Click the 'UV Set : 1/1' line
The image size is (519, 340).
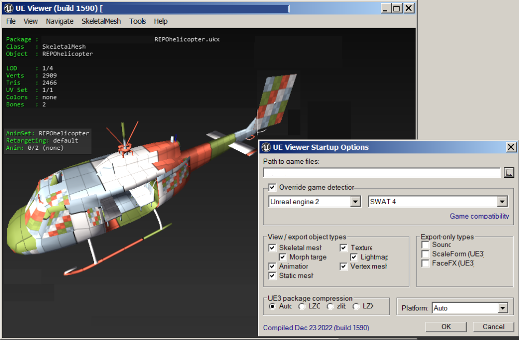click(x=30, y=90)
